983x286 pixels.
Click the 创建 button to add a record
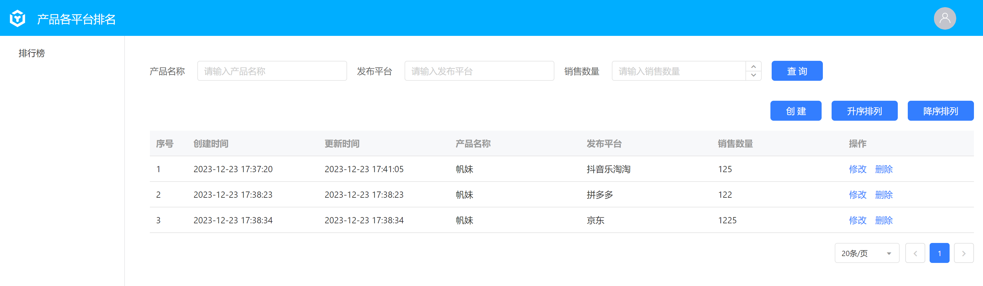coord(796,111)
